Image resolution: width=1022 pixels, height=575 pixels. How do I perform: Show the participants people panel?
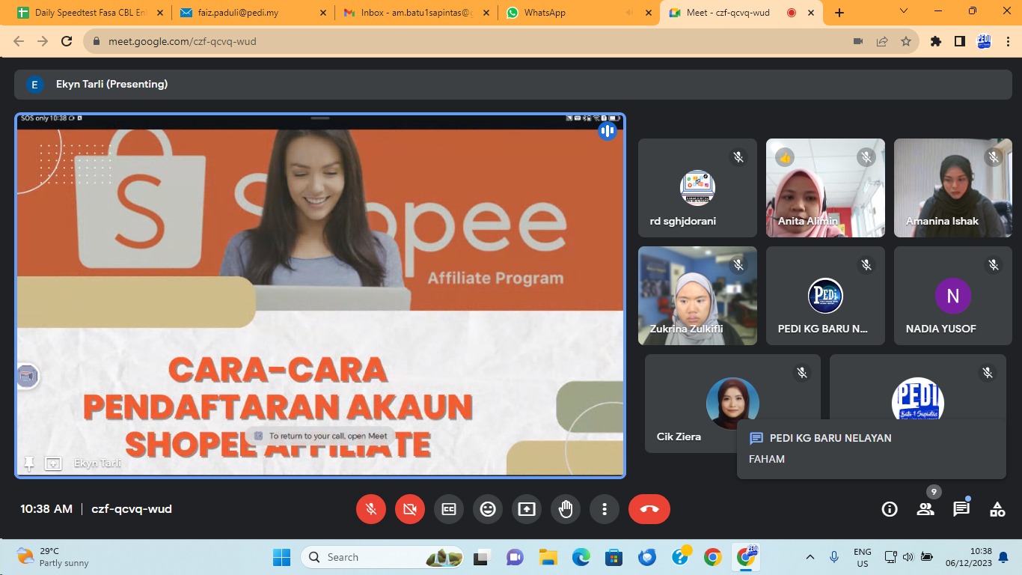925,509
